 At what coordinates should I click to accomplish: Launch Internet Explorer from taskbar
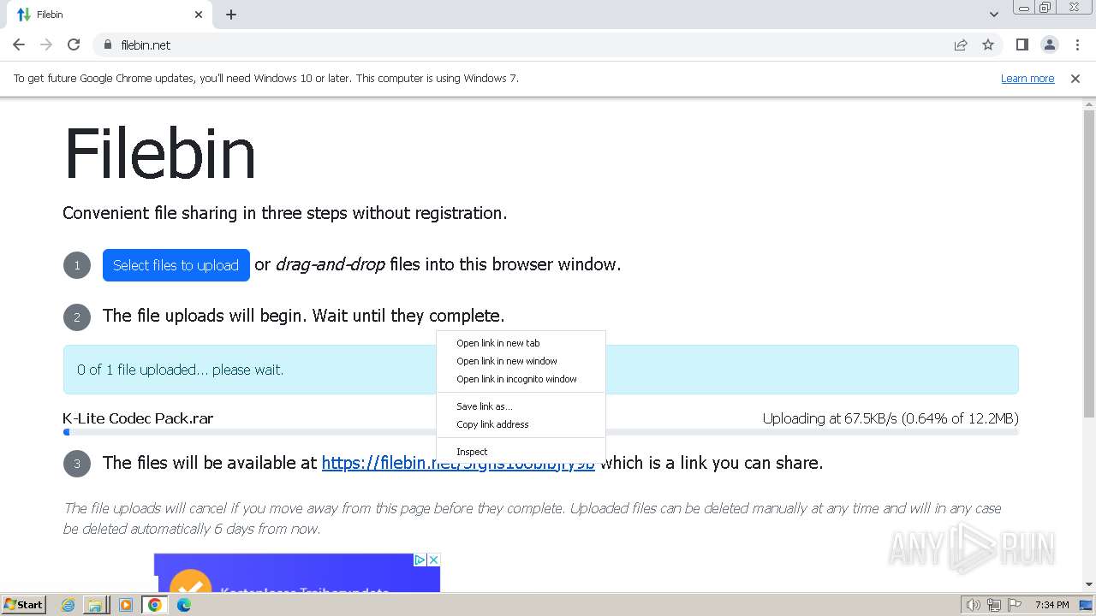click(x=68, y=605)
